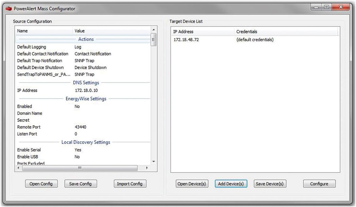Click the IP Address column header in target list
This screenshot has width=356, height=207.
203,32
